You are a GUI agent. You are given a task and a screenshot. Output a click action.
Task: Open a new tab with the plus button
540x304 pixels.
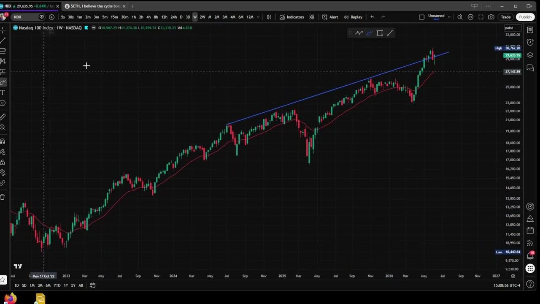(x=133, y=6)
